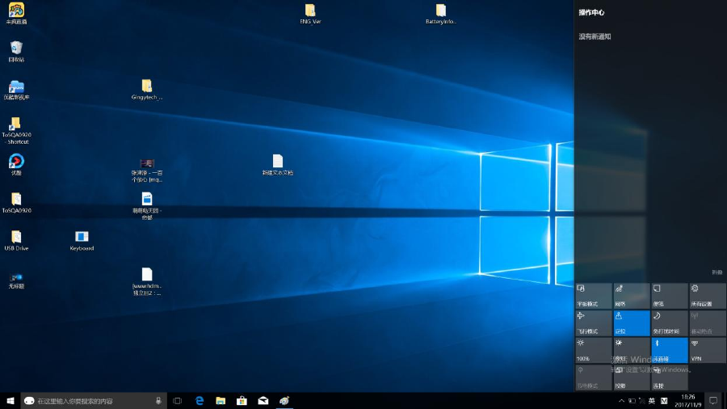Open the Recycle Bin desktop icon

(x=16, y=48)
